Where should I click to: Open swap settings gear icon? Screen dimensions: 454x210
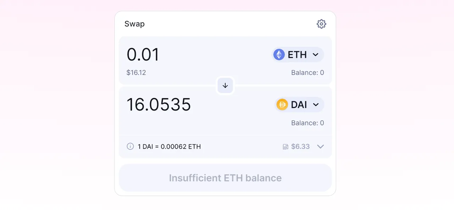321,24
